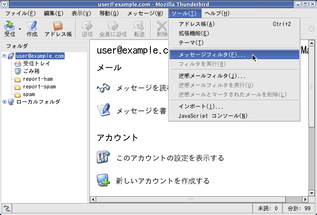Choose テーマ(T) in the Tools menu
Screen dimensions: 317x215
click(x=234, y=42)
